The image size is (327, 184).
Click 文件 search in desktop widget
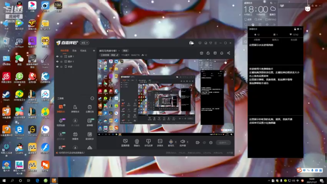pos(258,19)
